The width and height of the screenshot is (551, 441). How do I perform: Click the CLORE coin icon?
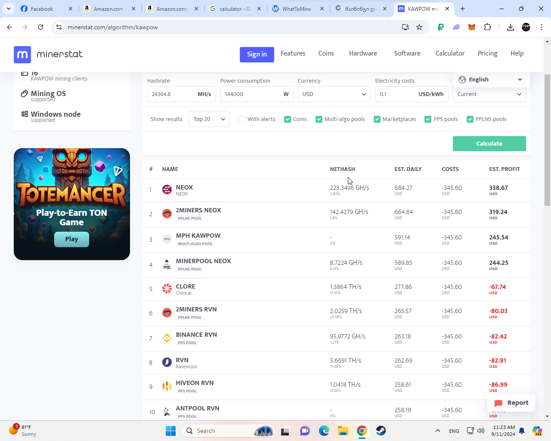[167, 289]
